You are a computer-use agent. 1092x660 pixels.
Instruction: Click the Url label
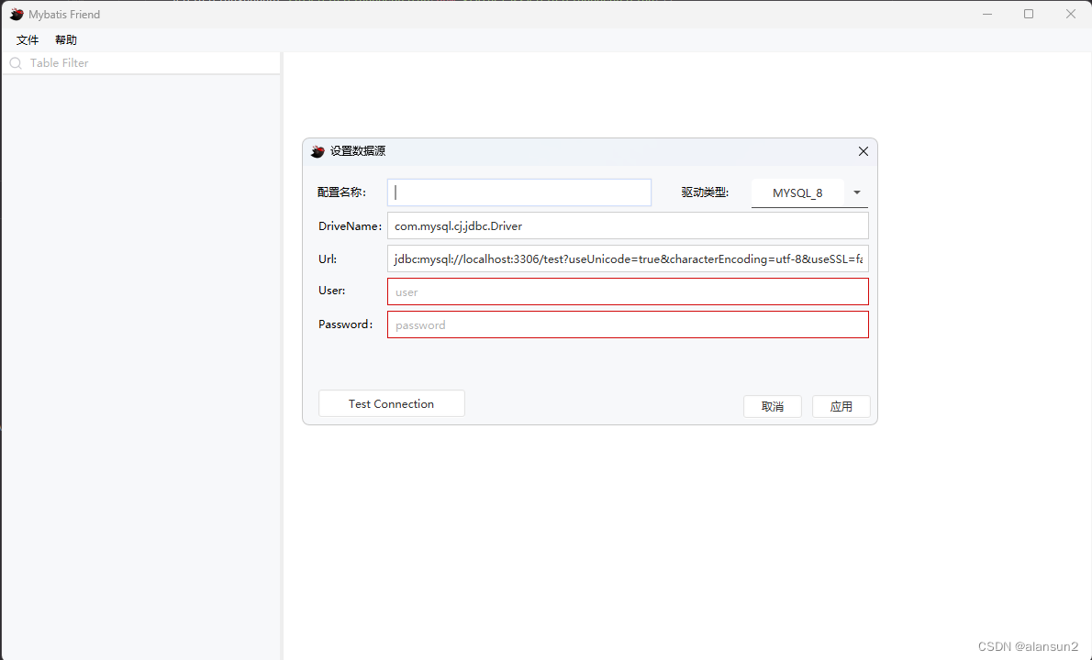point(328,258)
